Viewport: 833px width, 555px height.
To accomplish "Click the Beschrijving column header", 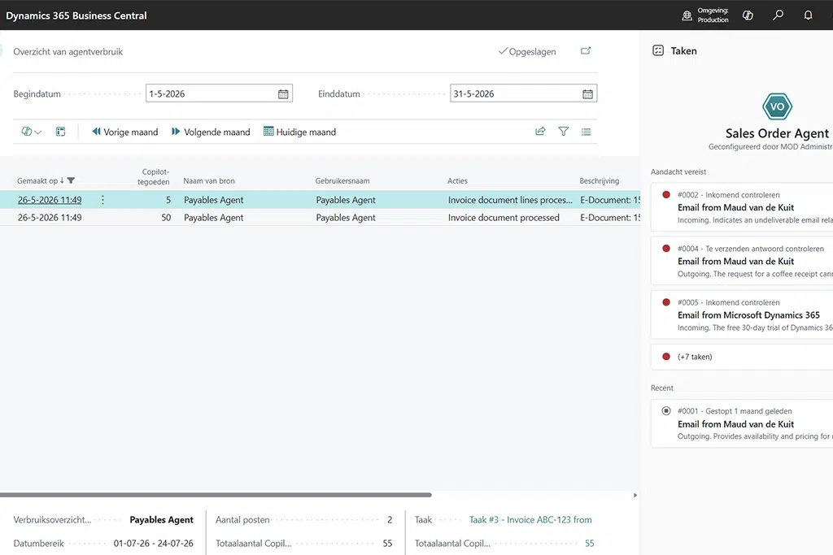I will tap(600, 181).
